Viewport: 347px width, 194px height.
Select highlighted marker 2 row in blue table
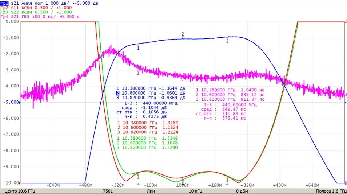151,93
